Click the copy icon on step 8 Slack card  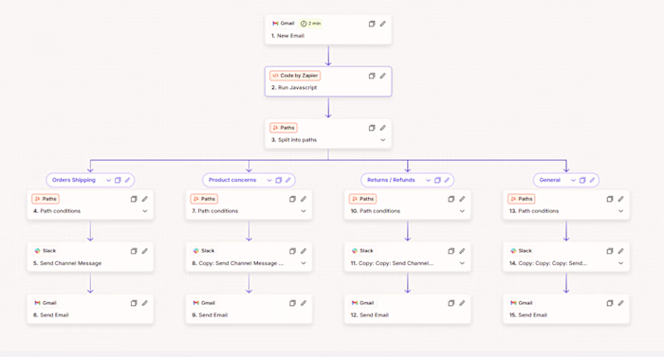pos(292,251)
